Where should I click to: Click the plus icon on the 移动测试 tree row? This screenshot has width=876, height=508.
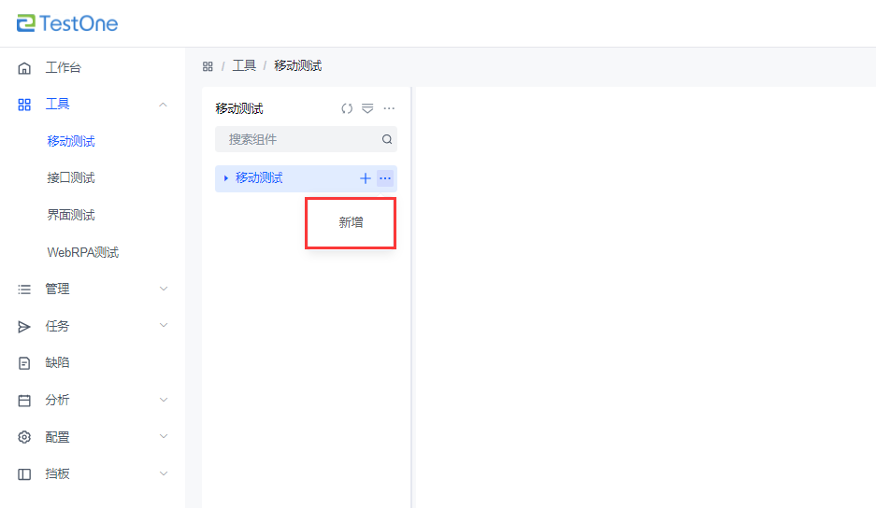pos(366,178)
